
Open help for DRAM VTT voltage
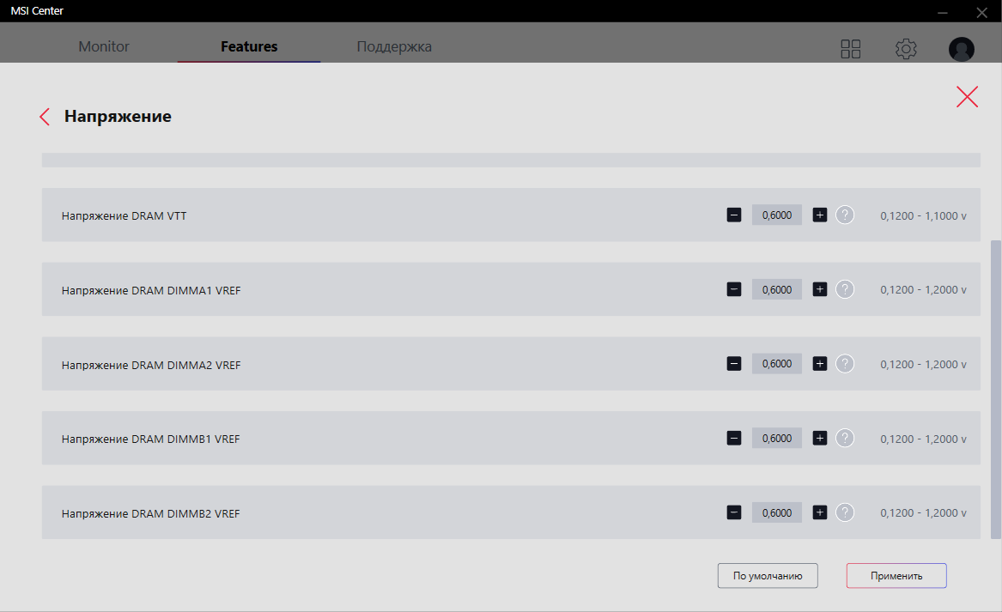coord(845,215)
